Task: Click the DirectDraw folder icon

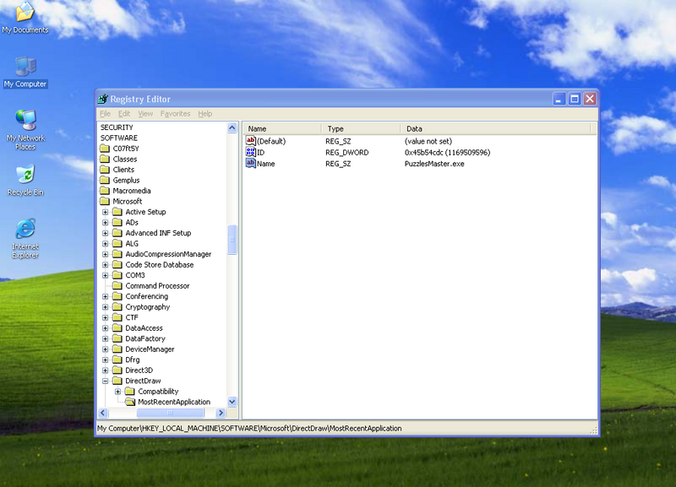Action: [x=117, y=381]
